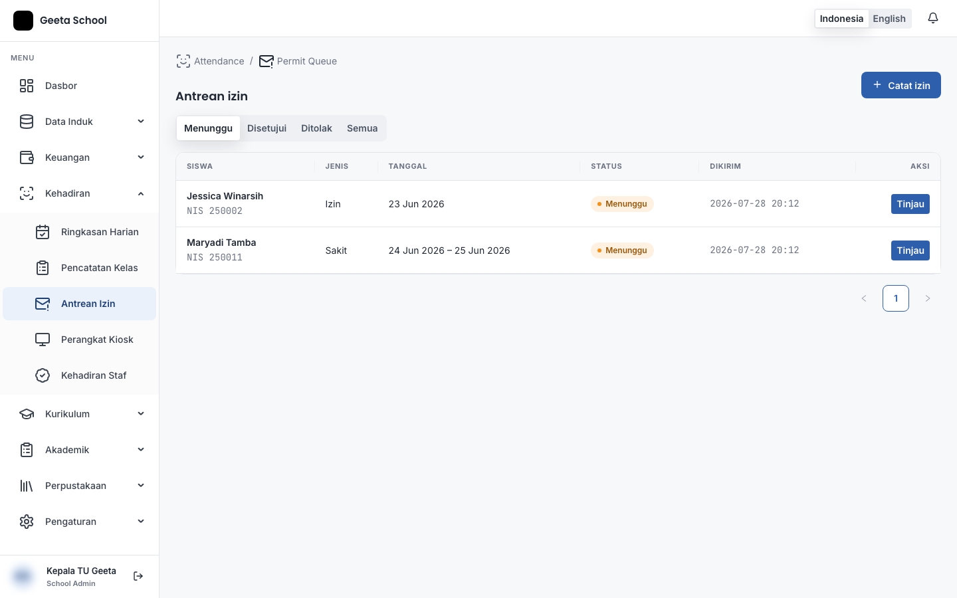
Task: Click the Dasbor grid icon
Action: [x=27, y=86]
